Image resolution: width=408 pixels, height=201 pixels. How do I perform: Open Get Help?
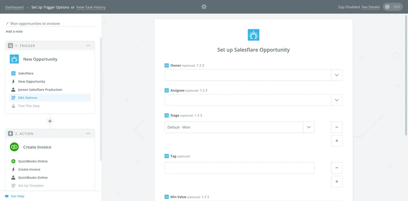18,196
